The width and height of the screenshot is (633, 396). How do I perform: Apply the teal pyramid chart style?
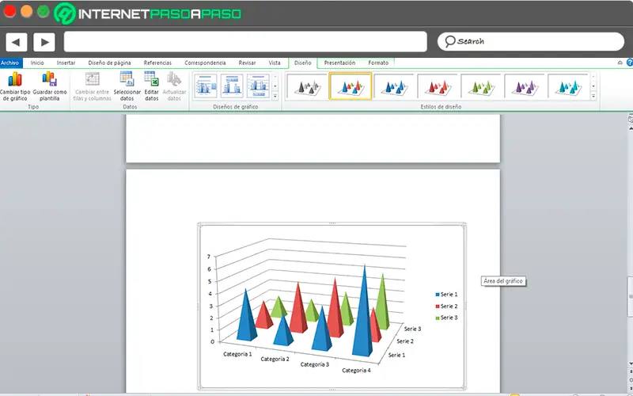(568, 86)
